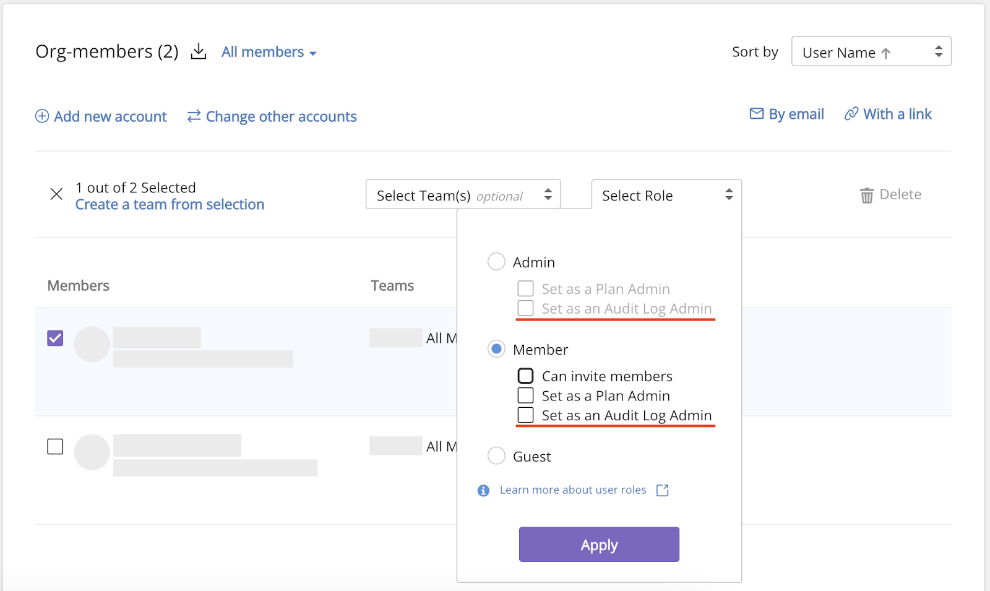Select the Guest role radio button
This screenshot has height=591, width=990.
[x=496, y=456]
